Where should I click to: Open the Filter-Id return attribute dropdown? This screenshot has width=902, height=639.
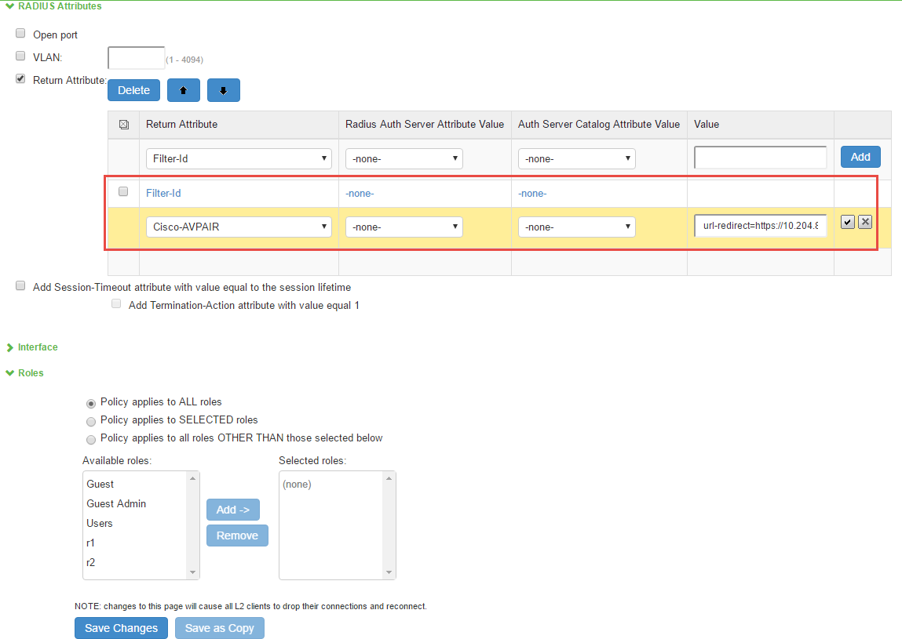tap(239, 158)
